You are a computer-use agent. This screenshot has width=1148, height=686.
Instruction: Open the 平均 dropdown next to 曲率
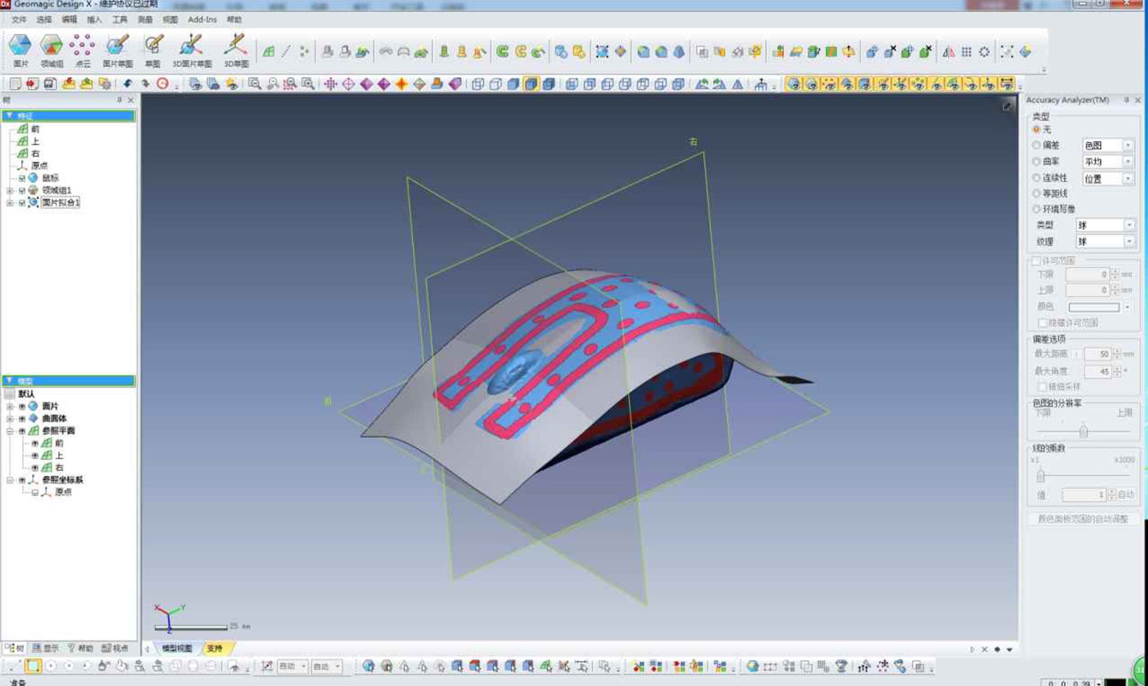pyautogui.click(x=1108, y=162)
